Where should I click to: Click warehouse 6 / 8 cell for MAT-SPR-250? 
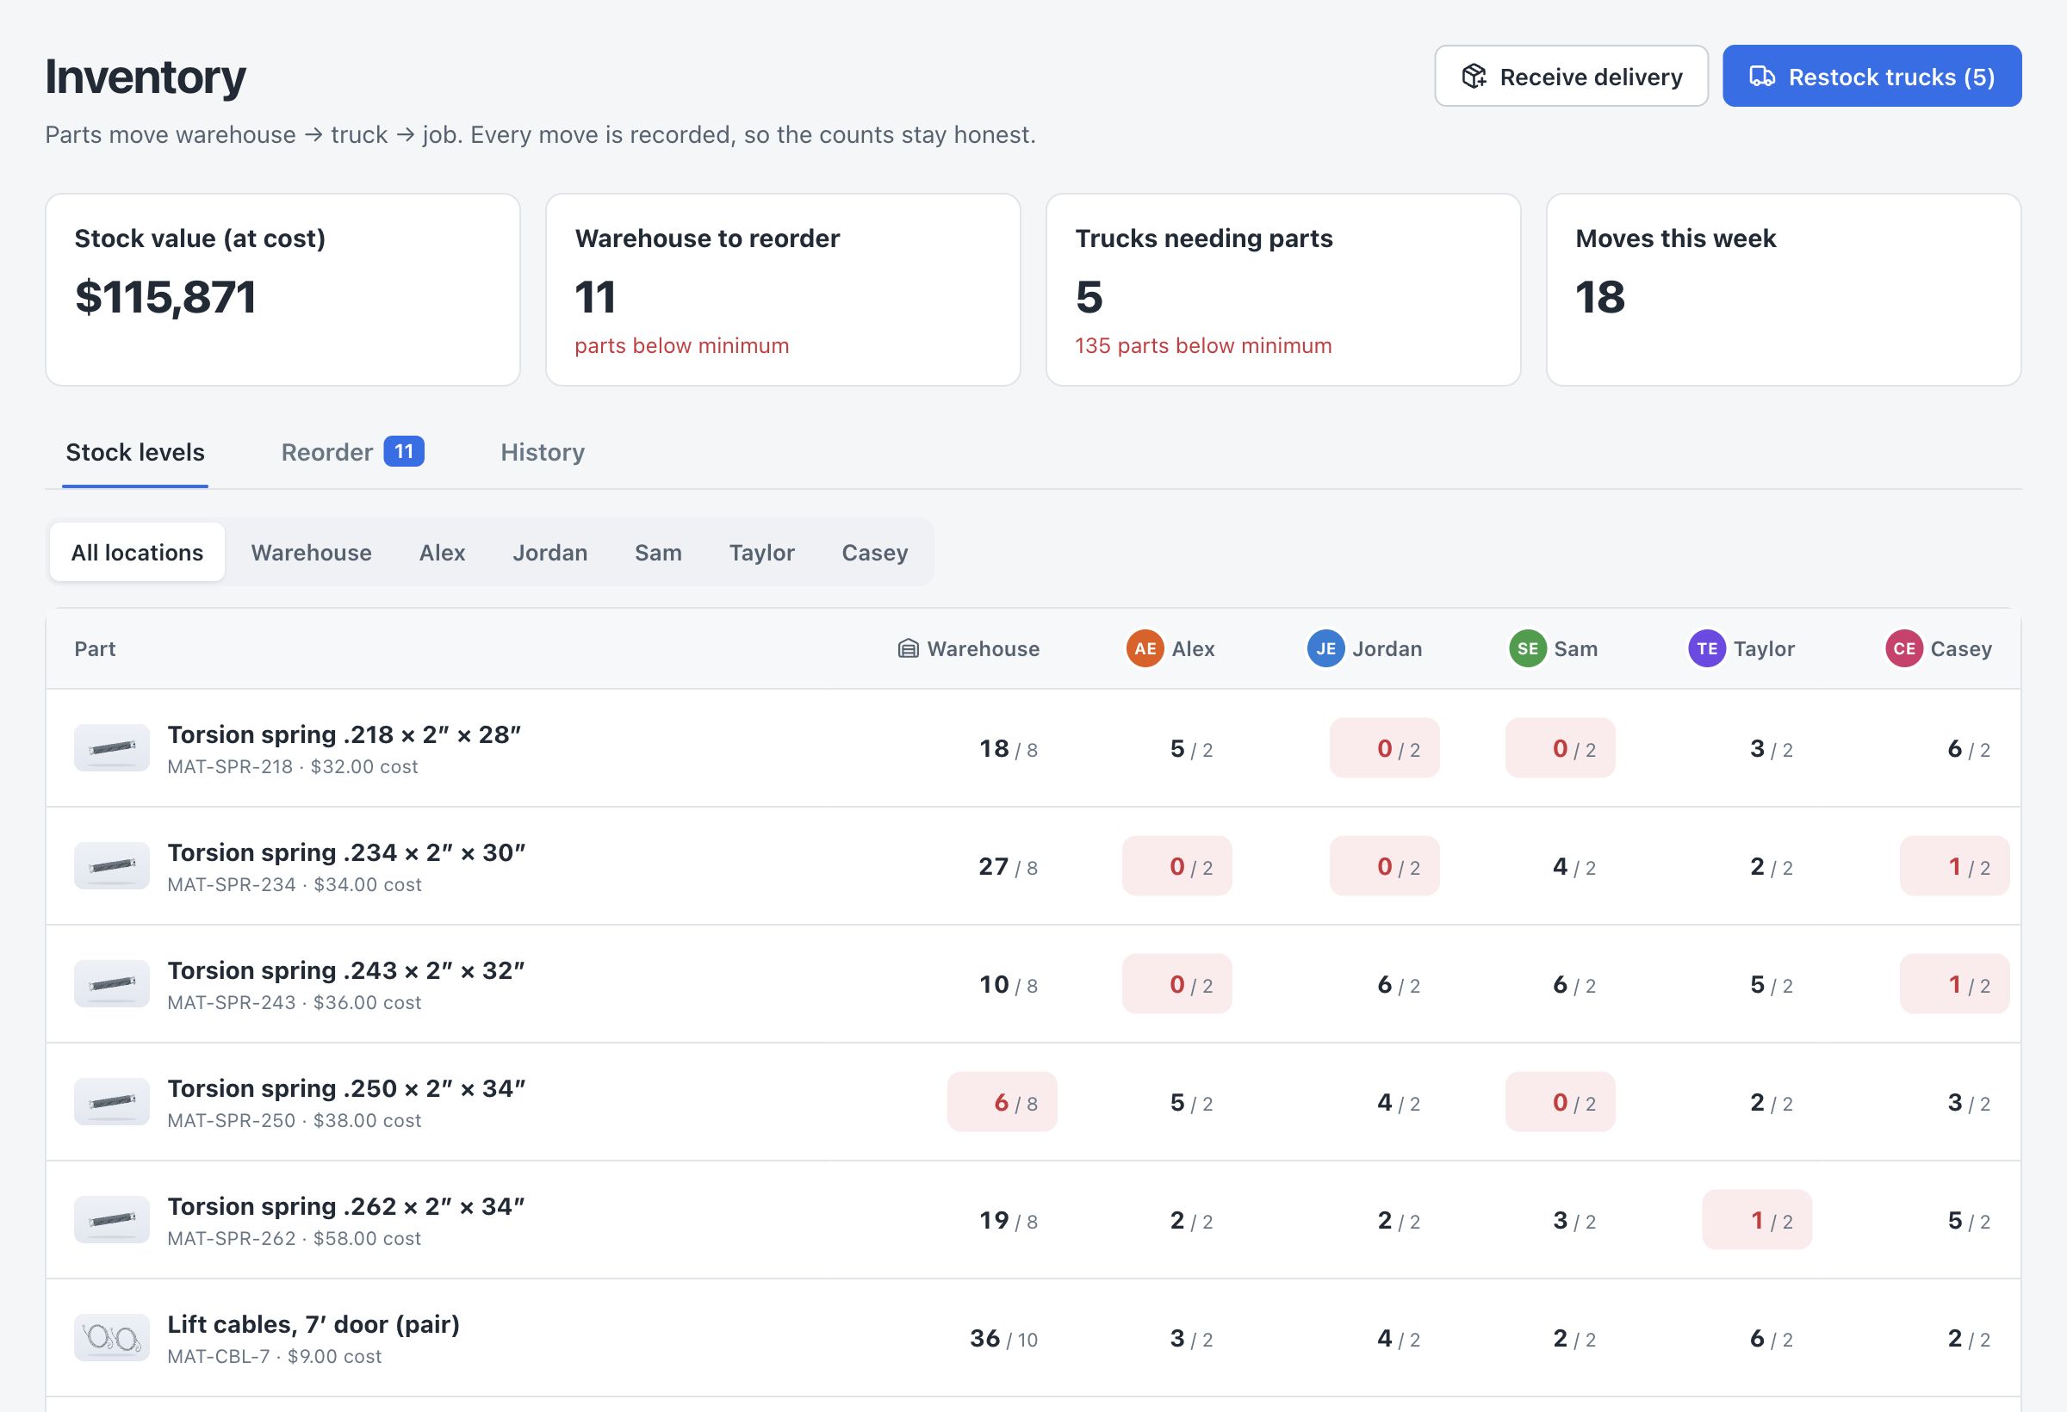1002,1102
